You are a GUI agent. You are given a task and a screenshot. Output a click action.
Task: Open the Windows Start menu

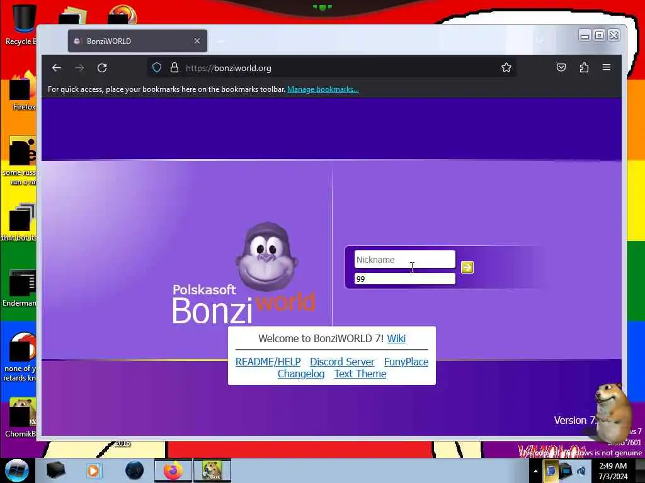point(16,470)
